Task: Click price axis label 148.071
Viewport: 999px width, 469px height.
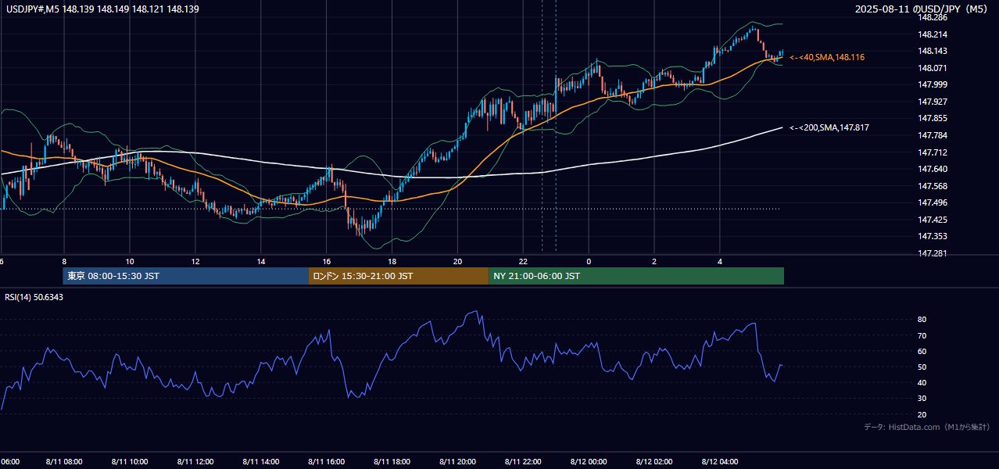Action: (x=932, y=68)
